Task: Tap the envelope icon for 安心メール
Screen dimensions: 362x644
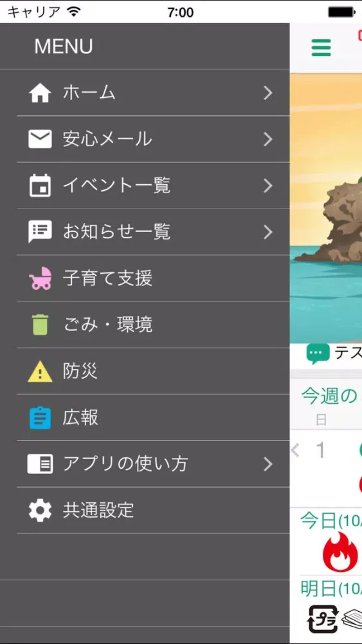Action: click(x=40, y=139)
